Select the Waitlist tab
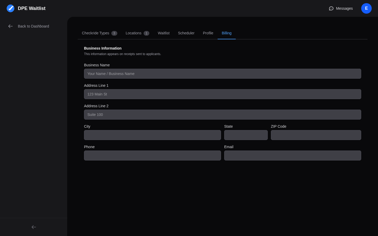 coord(164,33)
